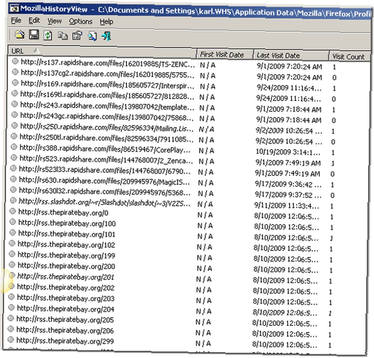
Task: Open the File menu
Action: [16, 21]
